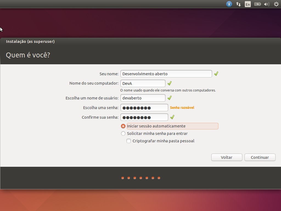Click checkmark beside the computer name field
The height and width of the screenshot is (211, 281).
[170, 83]
